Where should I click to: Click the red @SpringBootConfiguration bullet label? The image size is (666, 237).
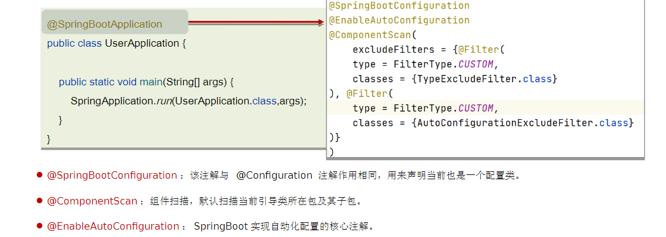pos(112,176)
